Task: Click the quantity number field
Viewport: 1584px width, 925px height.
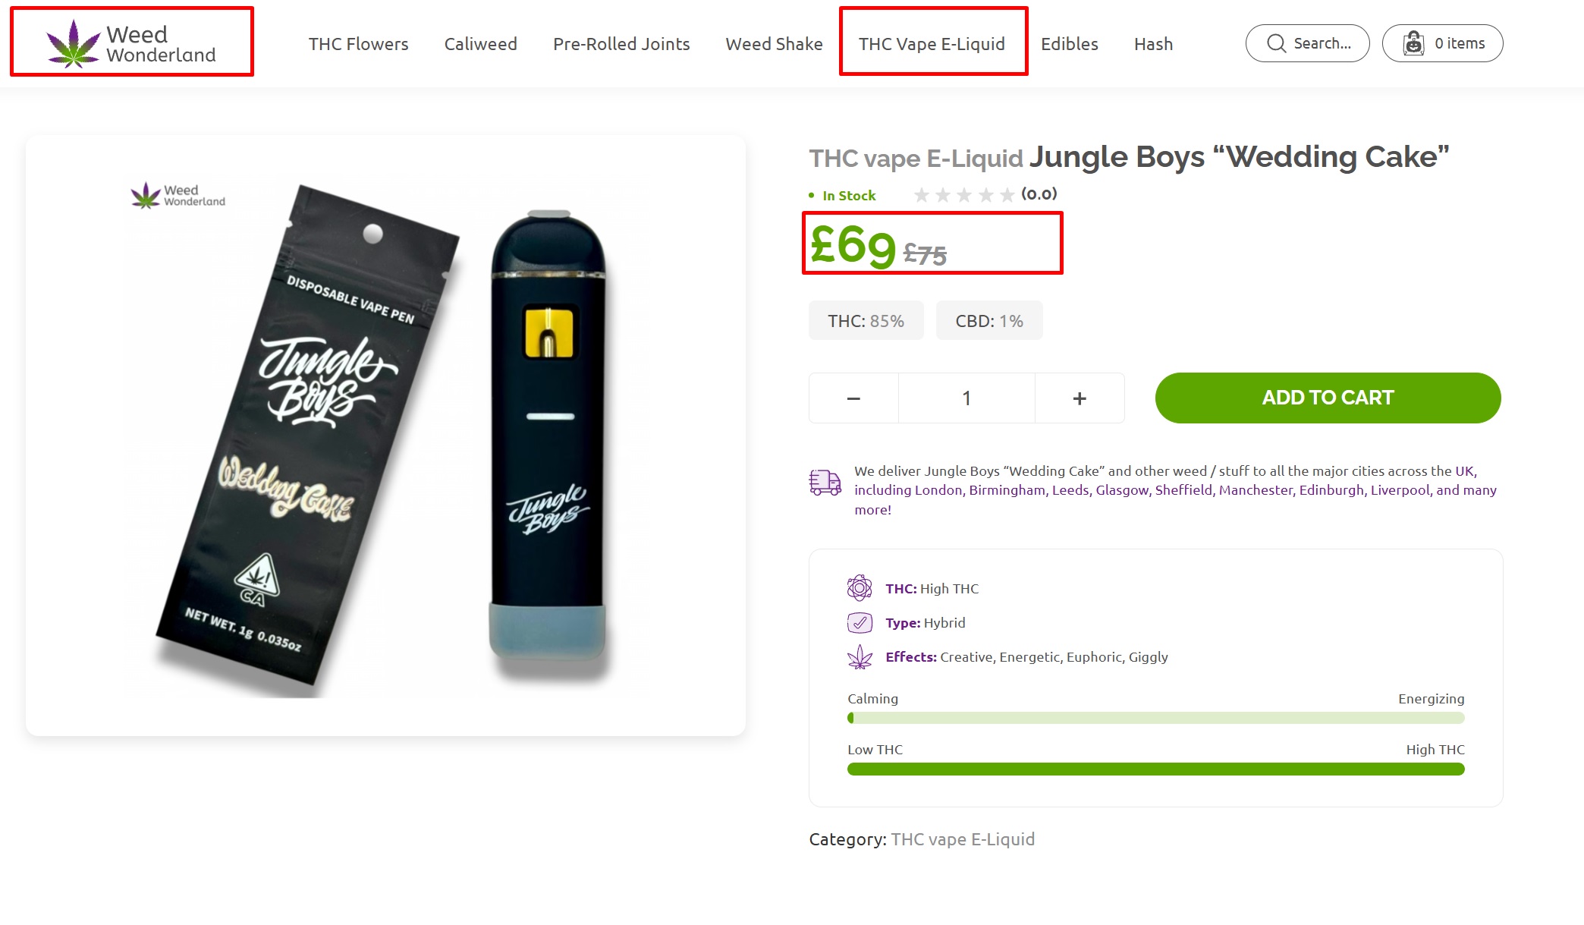Action: [x=966, y=398]
